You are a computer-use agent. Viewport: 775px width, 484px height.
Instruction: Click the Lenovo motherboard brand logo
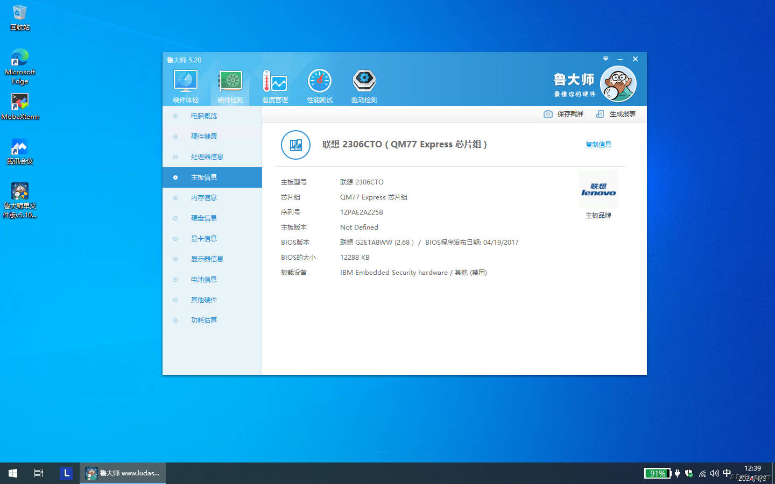(598, 190)
